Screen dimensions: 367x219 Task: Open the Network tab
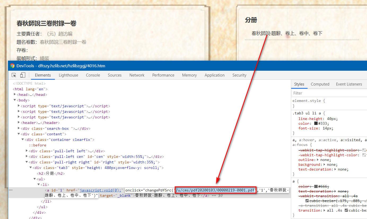(x=137, y=75)
